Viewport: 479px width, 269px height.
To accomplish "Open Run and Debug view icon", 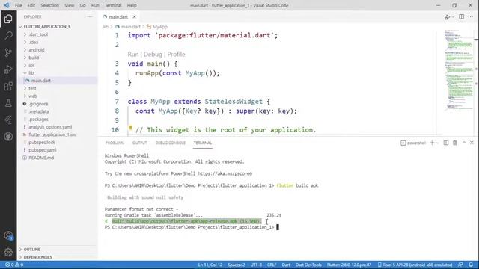I will [x=8, y=69].
